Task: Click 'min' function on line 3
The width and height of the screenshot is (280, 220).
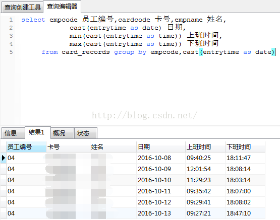Action: pos(75,36)
